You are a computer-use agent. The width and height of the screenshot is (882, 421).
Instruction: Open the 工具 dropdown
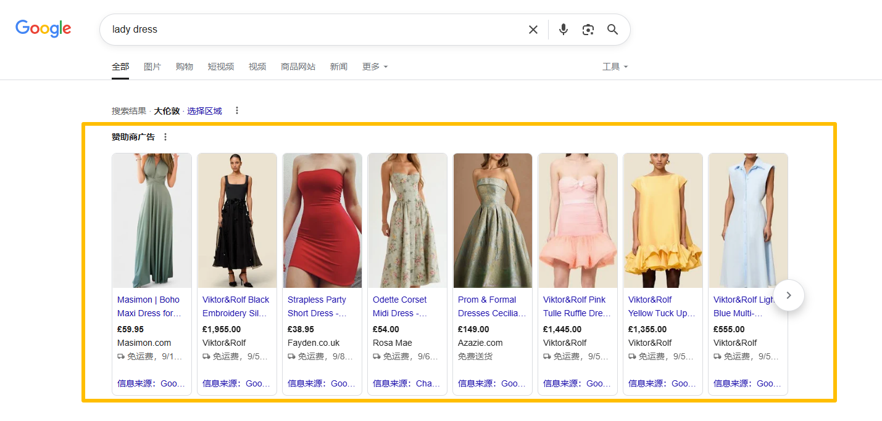pos(615,66)
